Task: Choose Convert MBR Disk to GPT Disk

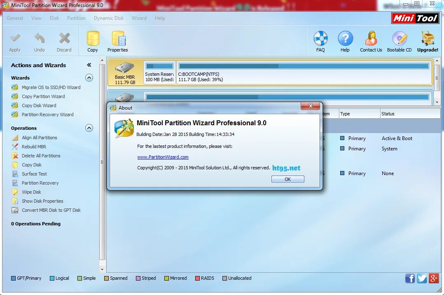Action: [51, 210]
